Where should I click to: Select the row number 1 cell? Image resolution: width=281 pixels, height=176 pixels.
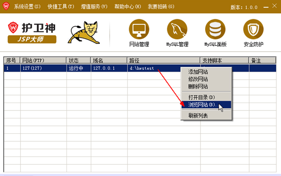[12, 68]
